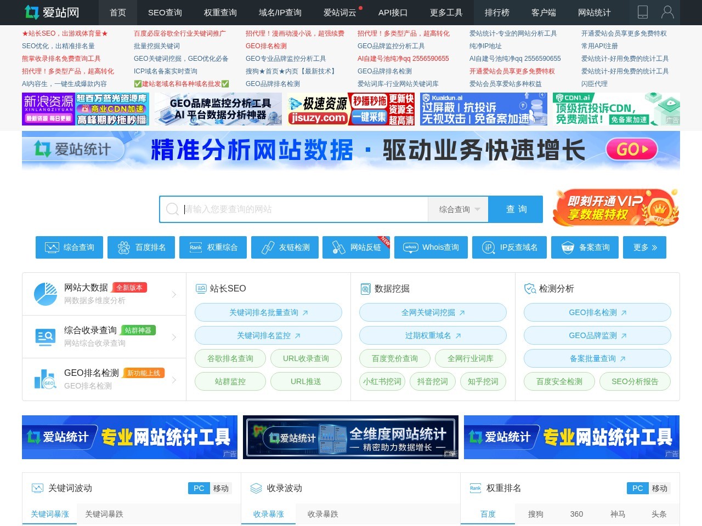702x526 pixels.
Task: Click the SEO分析报告 button
Action: coord(635,381)
